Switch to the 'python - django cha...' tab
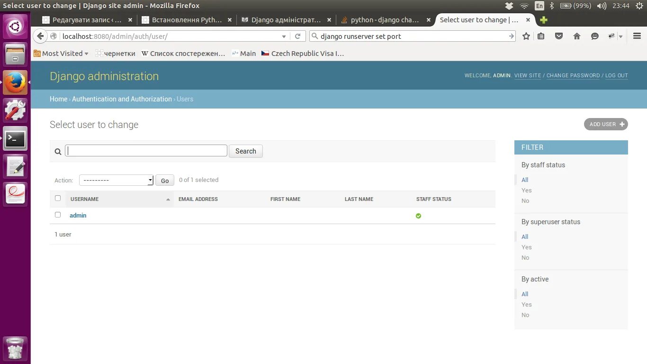 [385, 20]
